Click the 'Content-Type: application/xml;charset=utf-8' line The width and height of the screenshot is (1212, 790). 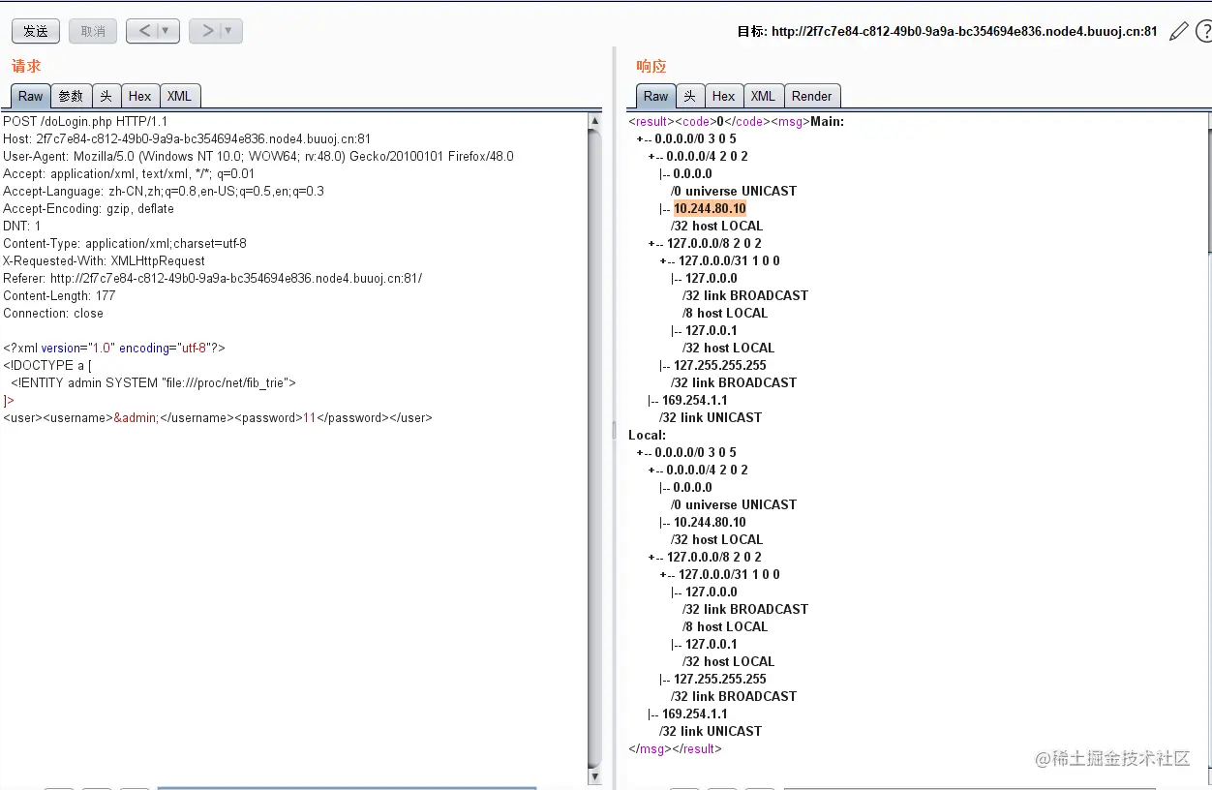[x=125, y=243]
